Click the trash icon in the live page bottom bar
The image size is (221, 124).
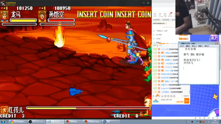point(204,118)
